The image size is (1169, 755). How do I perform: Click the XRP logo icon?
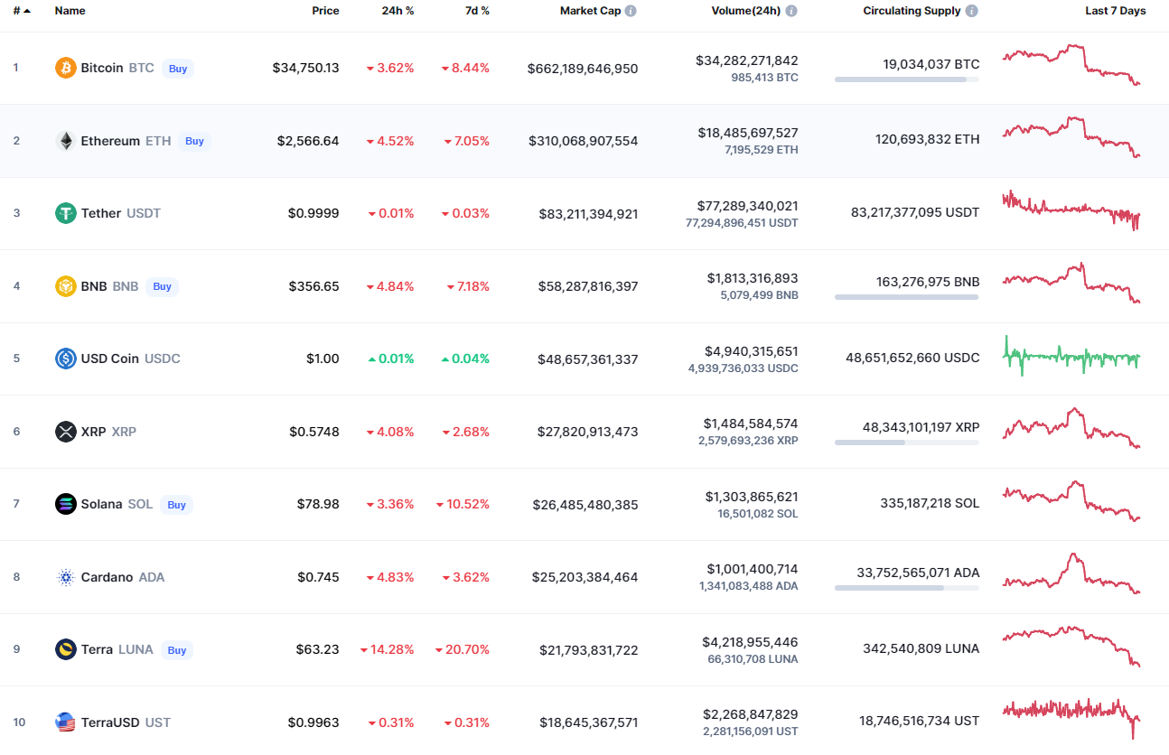coord(66,432)
